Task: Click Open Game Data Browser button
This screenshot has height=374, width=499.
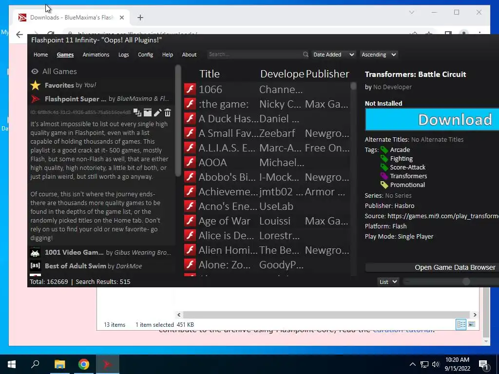Action: (432, 267)
